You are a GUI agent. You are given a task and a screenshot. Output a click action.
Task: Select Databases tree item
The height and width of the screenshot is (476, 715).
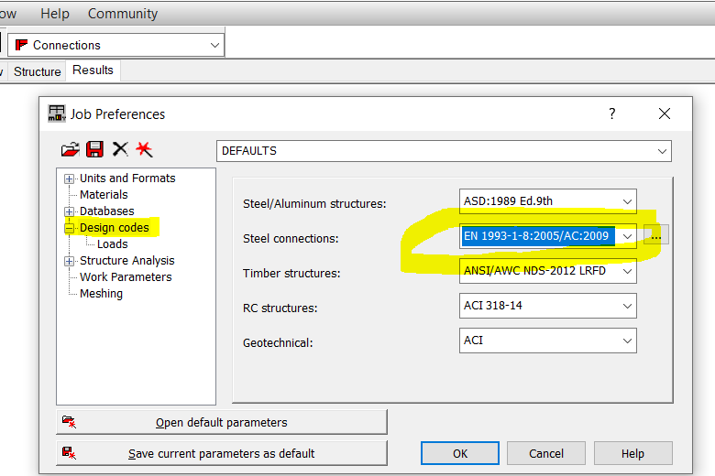(106, 211)
